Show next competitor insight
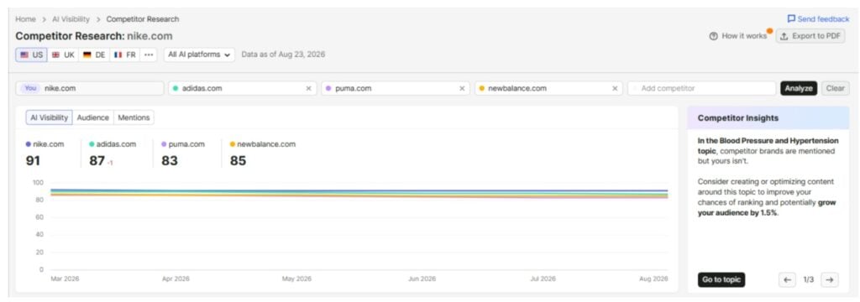This screenshot has width=860, height=302. [x=830, y=279]
